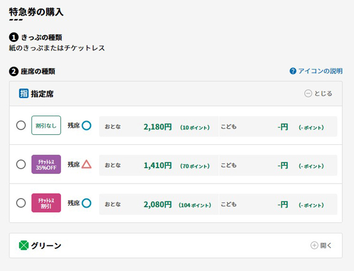Click the 2,180円 adult fare

pyautogui.click(x=158, y=127)
